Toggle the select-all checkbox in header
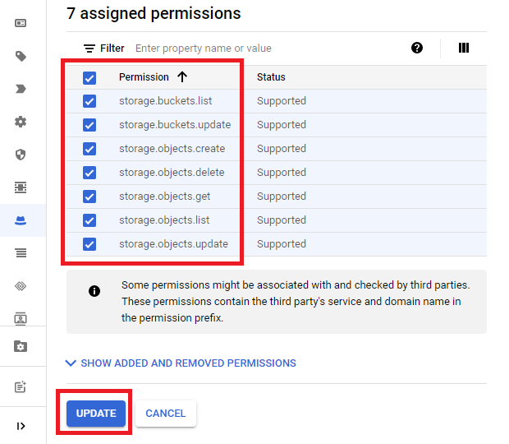This screenshot has width=509, height=444. 89,78
